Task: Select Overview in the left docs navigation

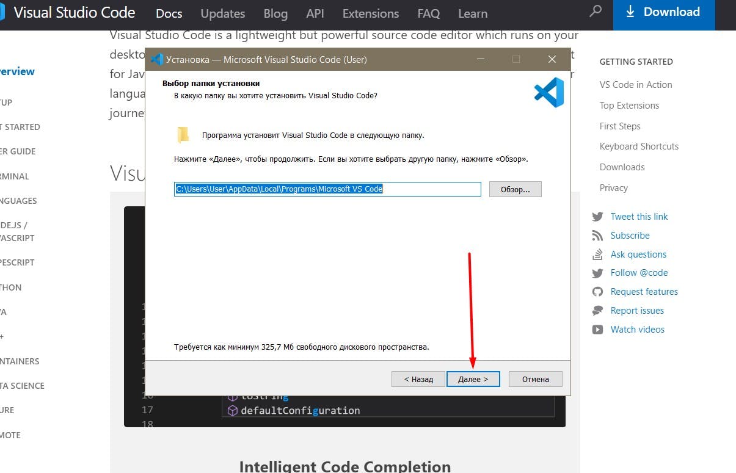Action: [17, 71]
